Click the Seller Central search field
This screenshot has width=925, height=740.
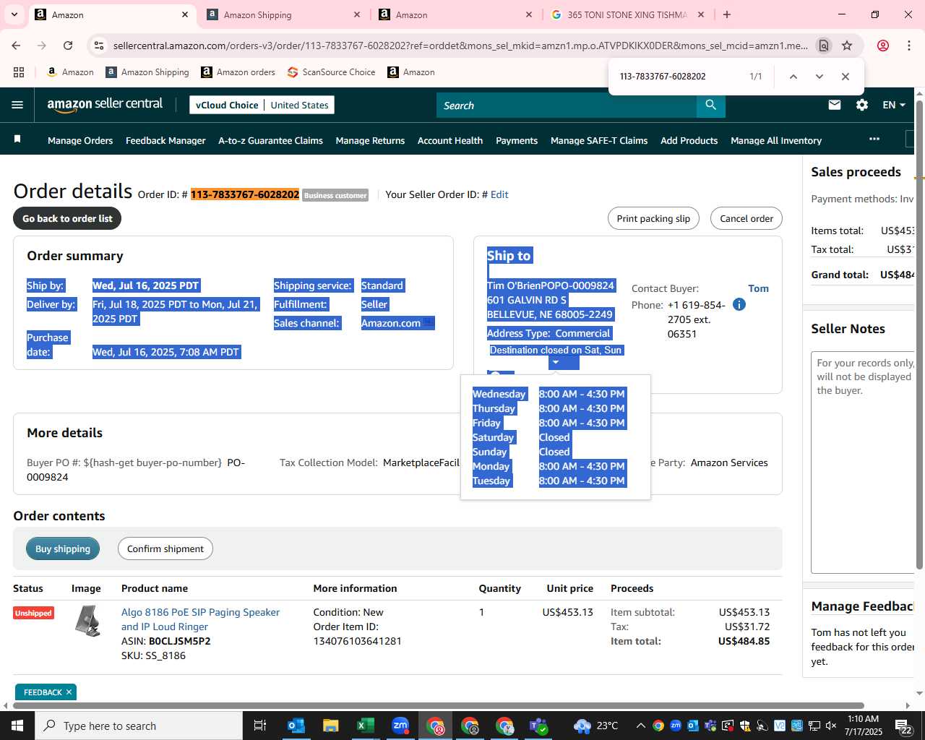pyautogui.click(x=567, y=106)
